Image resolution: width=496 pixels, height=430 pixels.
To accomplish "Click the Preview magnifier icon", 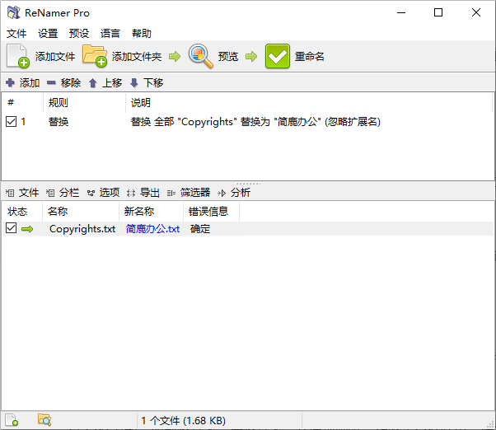I will point(200,56).
